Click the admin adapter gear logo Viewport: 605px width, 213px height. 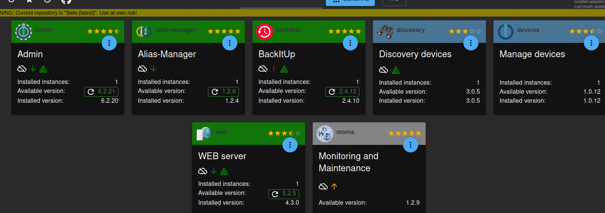[23, 32]
